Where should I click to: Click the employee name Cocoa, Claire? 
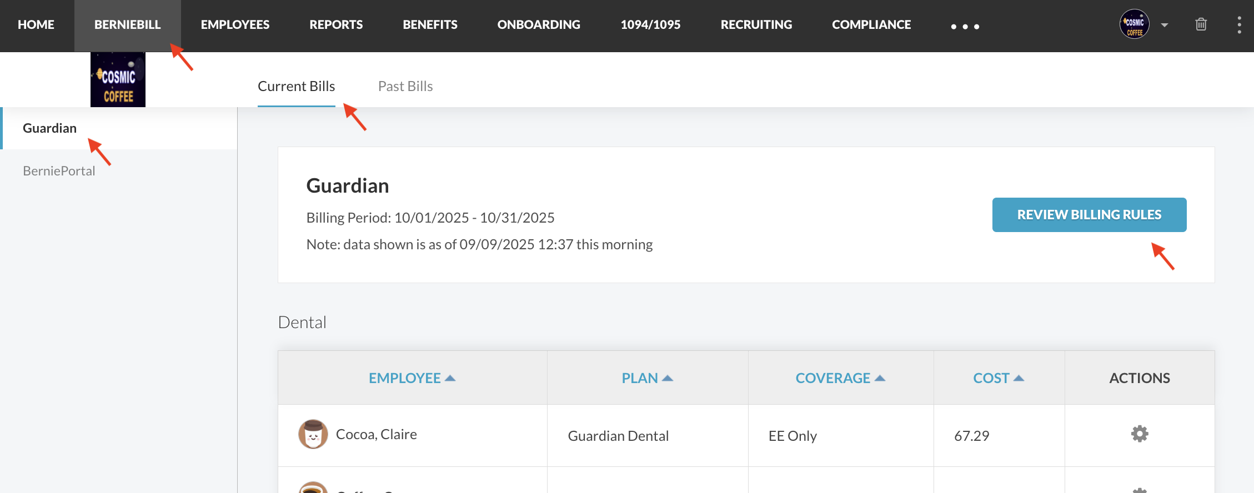tap(377, 434)
